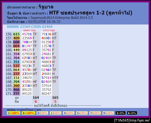Screen dimensions: 151x123
Task: Click the timestamp 02/05/2558 16:36:33
Action: 44,22
